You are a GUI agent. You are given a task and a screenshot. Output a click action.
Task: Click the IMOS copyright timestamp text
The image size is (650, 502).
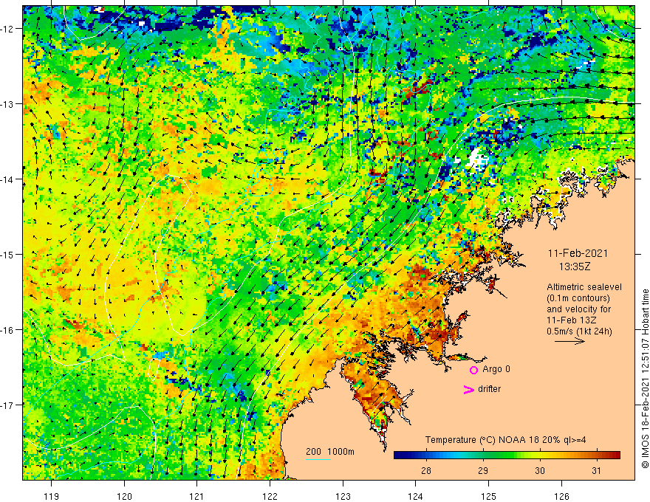pyautogui.click(x=645, y=379)
